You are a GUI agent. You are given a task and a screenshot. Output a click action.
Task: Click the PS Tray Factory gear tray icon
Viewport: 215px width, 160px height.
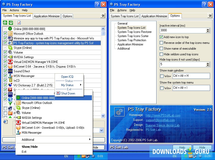click(93, 156)
